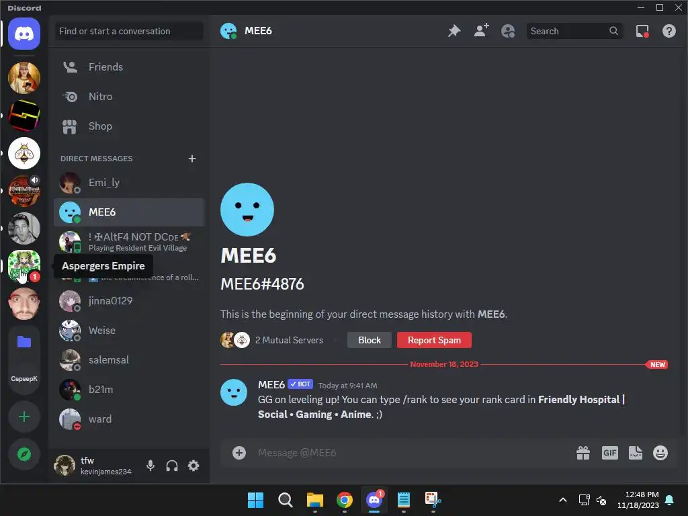This screenshot has width=688, height=516.
Task: Open the AltF4 NOT DC conversation
Action: click(129, 242)
